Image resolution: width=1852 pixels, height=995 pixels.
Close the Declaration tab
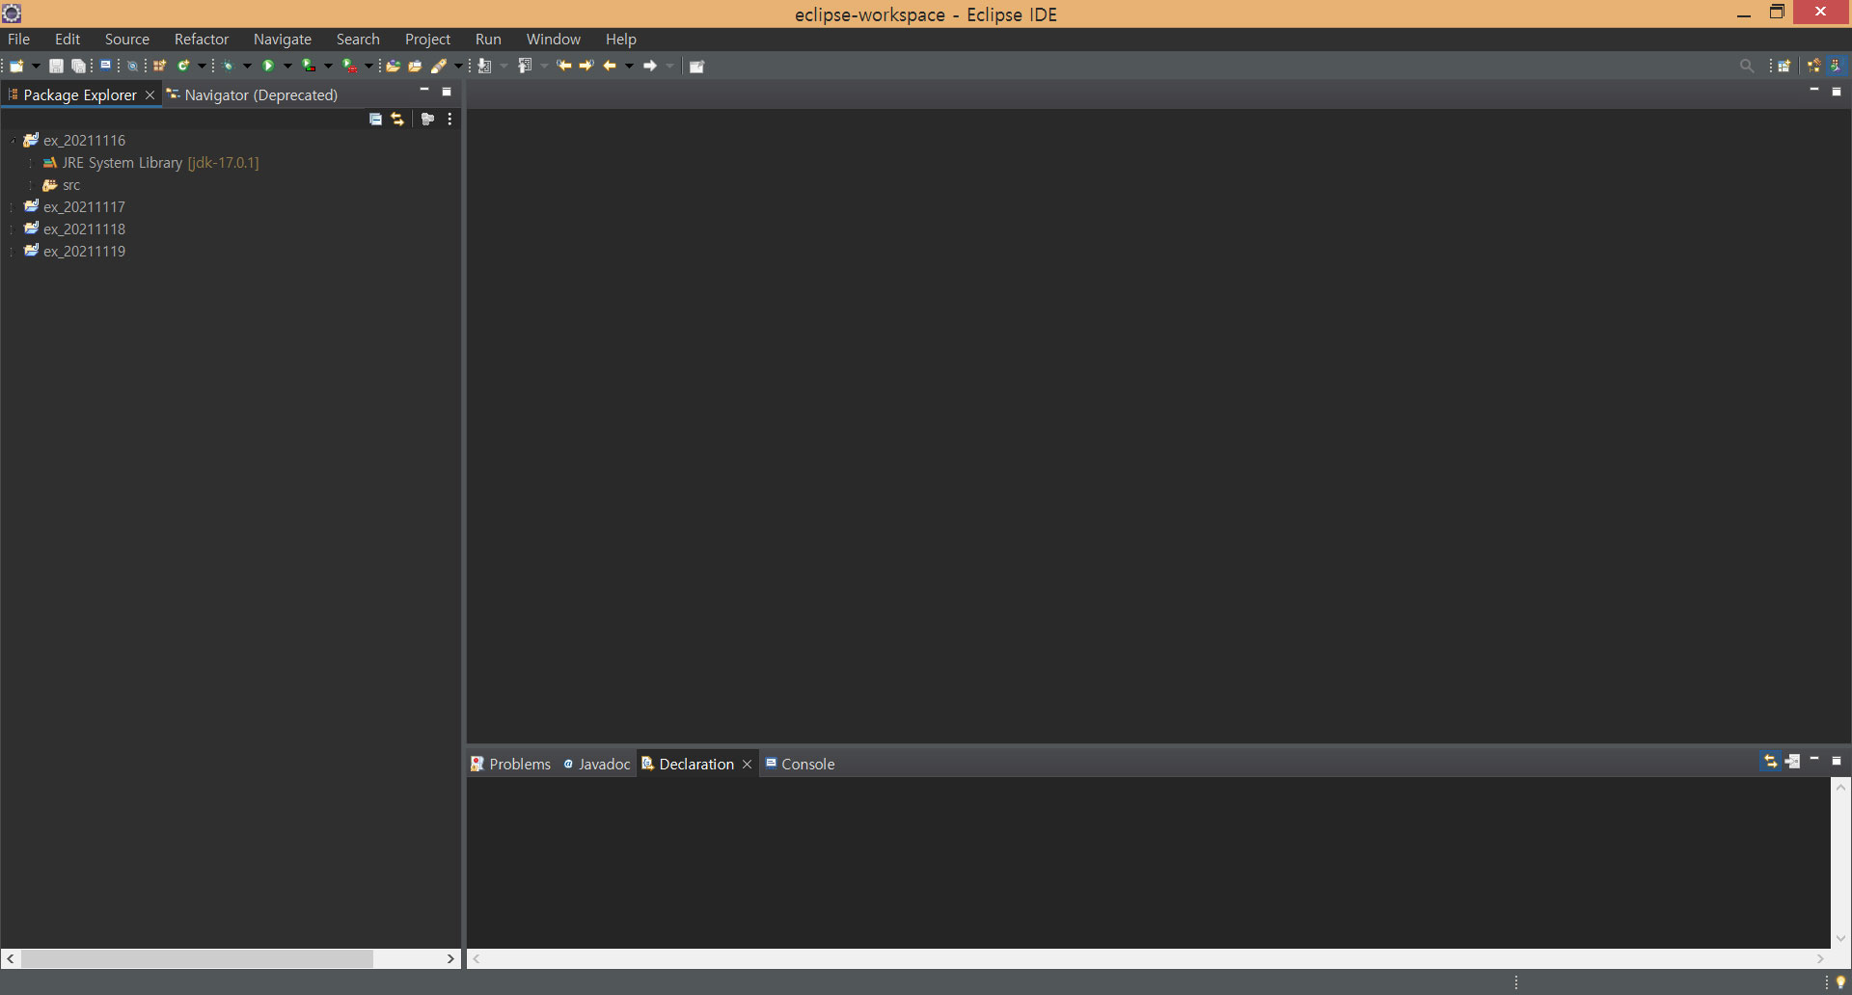click(747, 765)
